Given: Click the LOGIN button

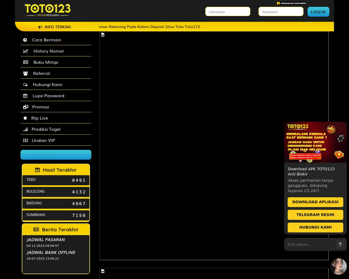Looking at the screenshot, I should tap(318, 12).
